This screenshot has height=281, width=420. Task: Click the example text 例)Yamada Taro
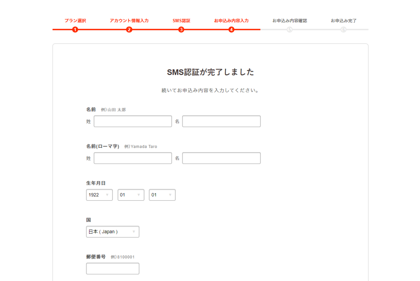[141, 147]
